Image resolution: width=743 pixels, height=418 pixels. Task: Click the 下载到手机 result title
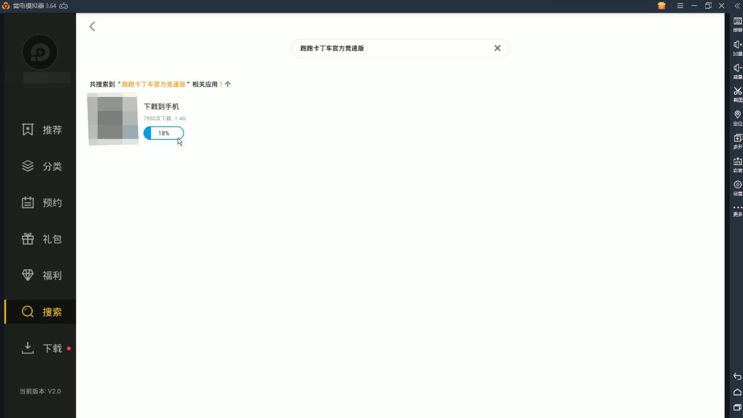(161, 106)
